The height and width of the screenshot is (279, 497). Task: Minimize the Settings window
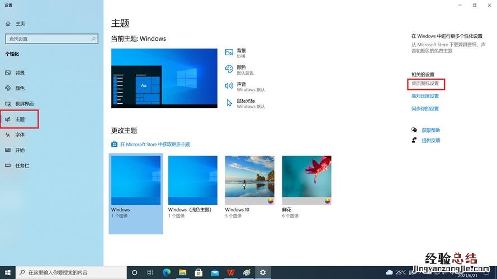(460, 5)
